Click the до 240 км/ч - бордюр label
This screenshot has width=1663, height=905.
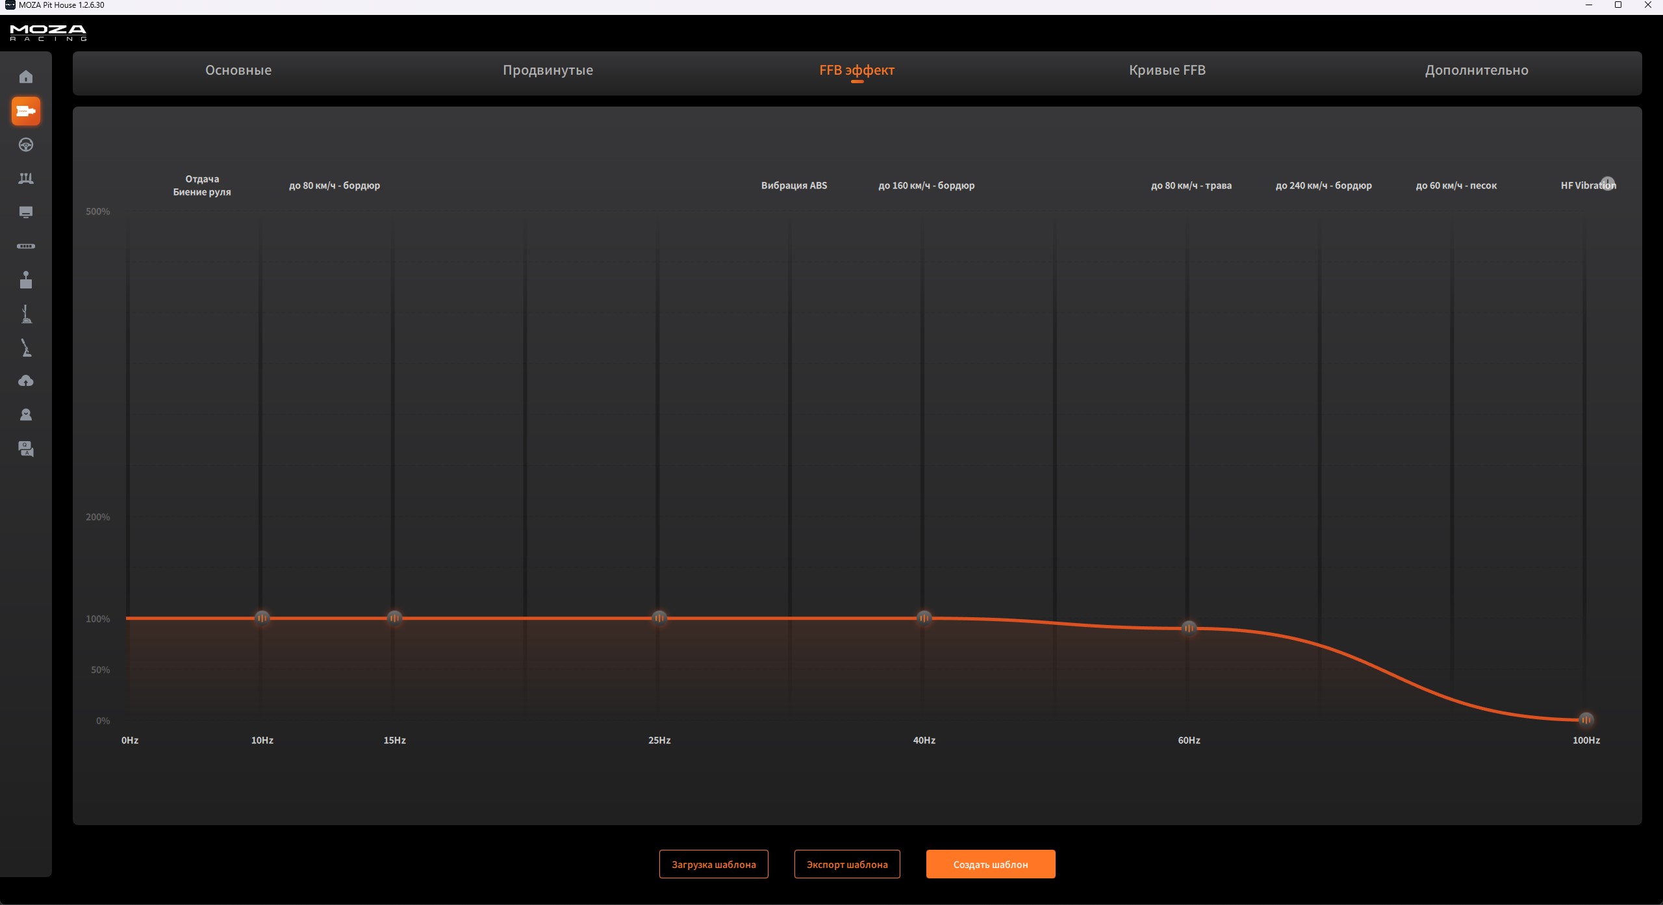click(x=1324, y=186)
